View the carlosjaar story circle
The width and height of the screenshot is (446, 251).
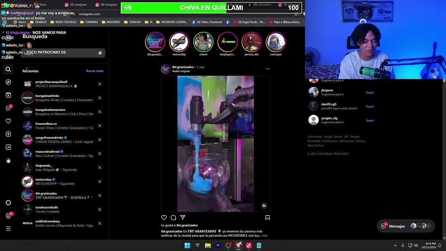click(276, 42)
